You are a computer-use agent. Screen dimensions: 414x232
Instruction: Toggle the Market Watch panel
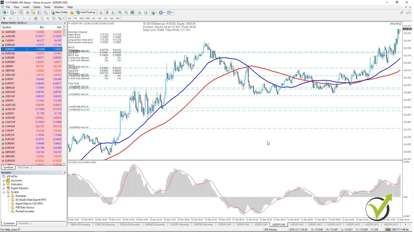point(21,12)
